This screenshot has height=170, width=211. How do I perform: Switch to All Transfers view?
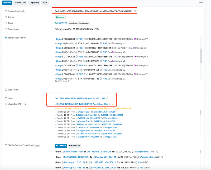click(x=61, y=146)
